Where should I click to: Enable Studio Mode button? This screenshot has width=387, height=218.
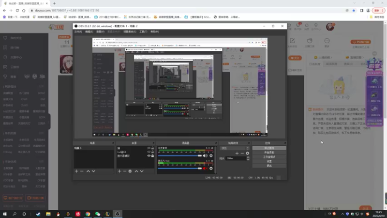coord(269,157)
